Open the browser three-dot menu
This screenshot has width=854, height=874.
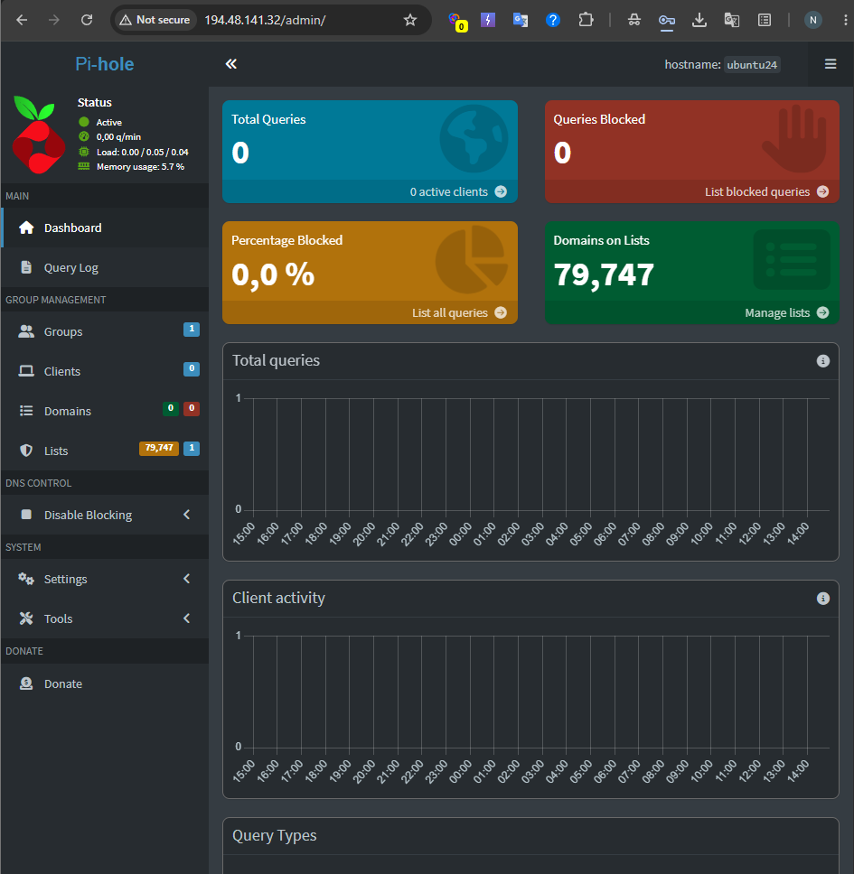click(x=846, y=20)
